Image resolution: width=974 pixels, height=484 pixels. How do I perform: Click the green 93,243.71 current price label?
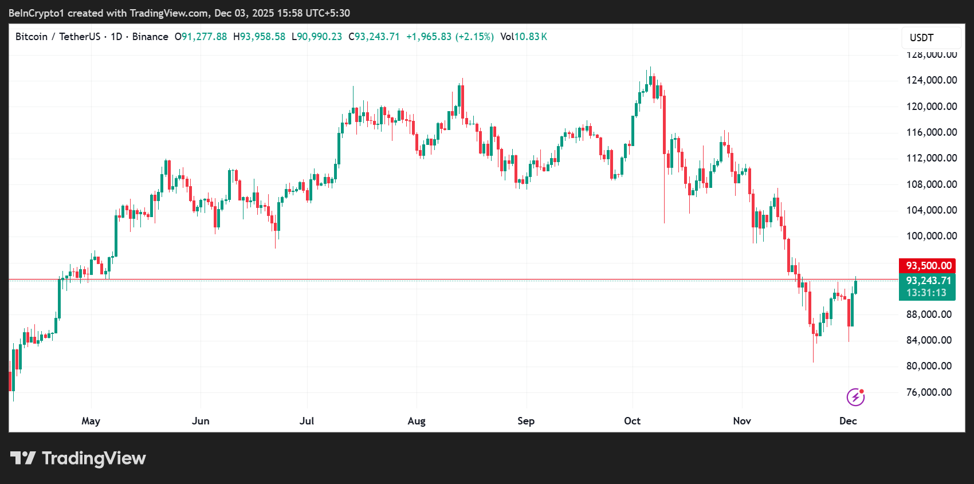(928, 281)
